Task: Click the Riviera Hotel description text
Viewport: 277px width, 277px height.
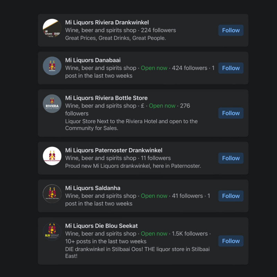Action: point(131,125)
